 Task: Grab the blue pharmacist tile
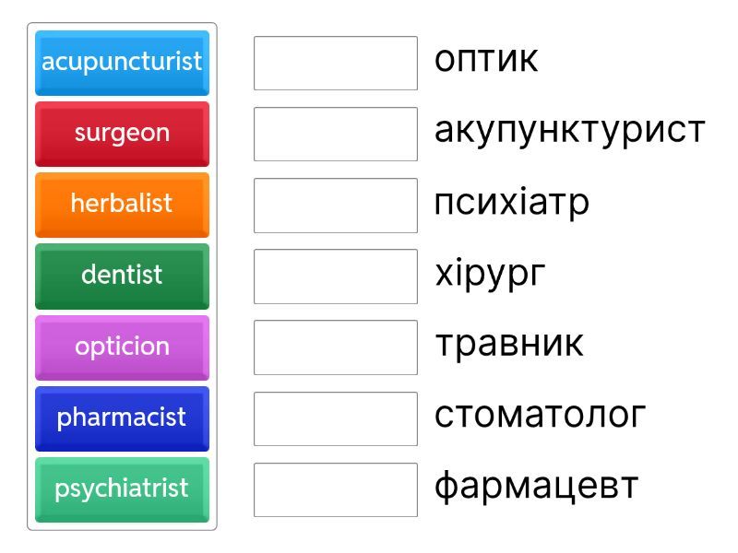122,418
